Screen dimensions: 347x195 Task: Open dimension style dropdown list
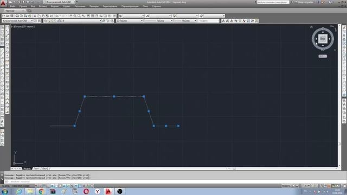[160, 16]
